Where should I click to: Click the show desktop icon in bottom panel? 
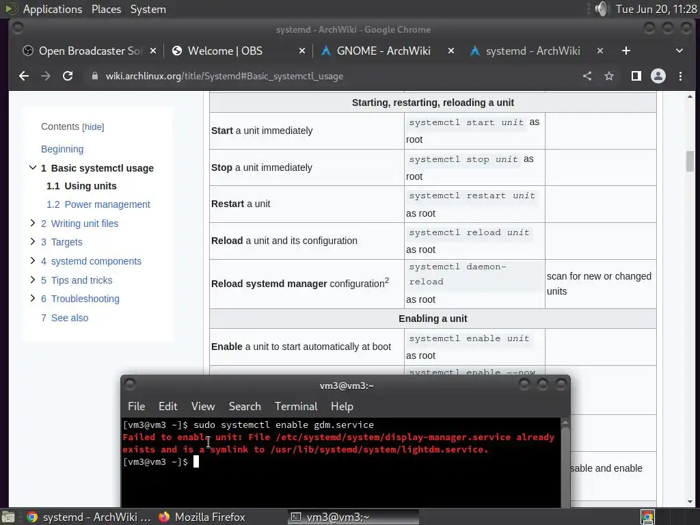[8, 517]
